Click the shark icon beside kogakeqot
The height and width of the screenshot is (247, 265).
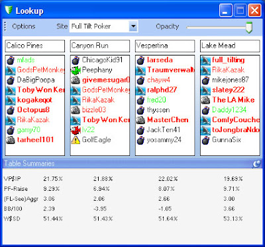(x=11, y=100)
